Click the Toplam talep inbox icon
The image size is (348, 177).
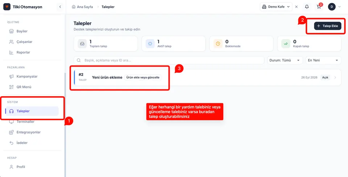click(82, 44)
